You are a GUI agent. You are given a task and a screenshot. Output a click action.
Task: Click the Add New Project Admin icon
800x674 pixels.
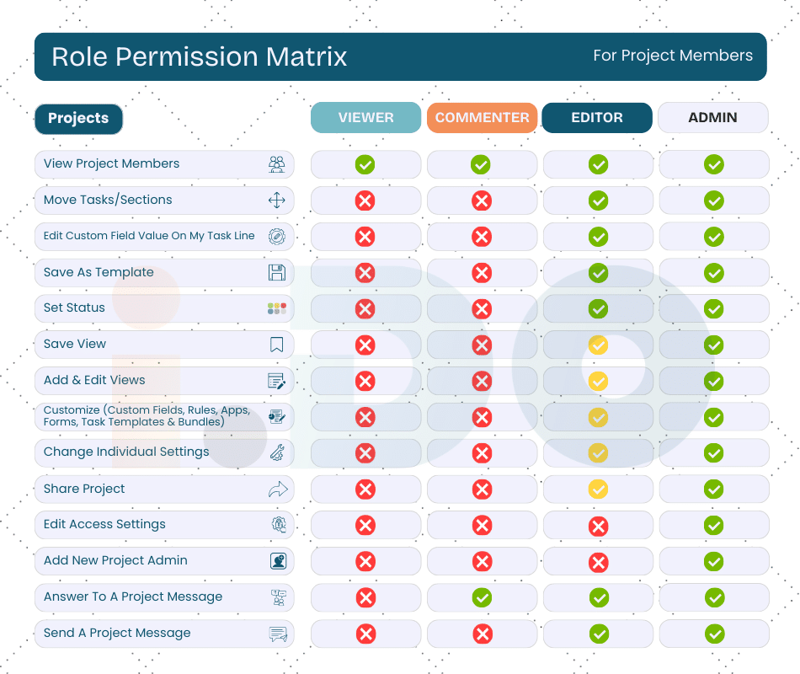tap(277, 561)
